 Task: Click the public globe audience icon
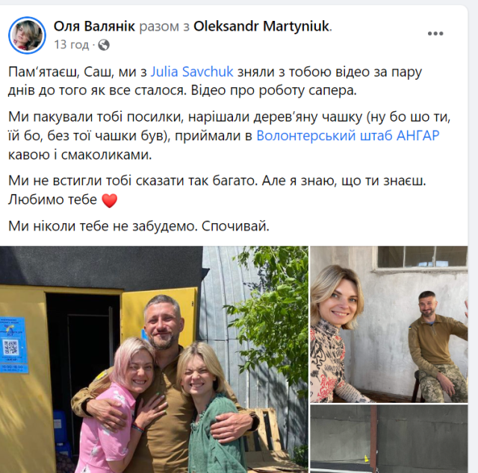[x=104, y=45]
